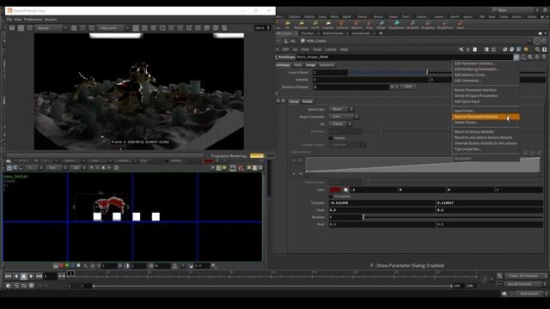
Task: Click the CamParms shelf tool icon
Action: tap(342, 25)
